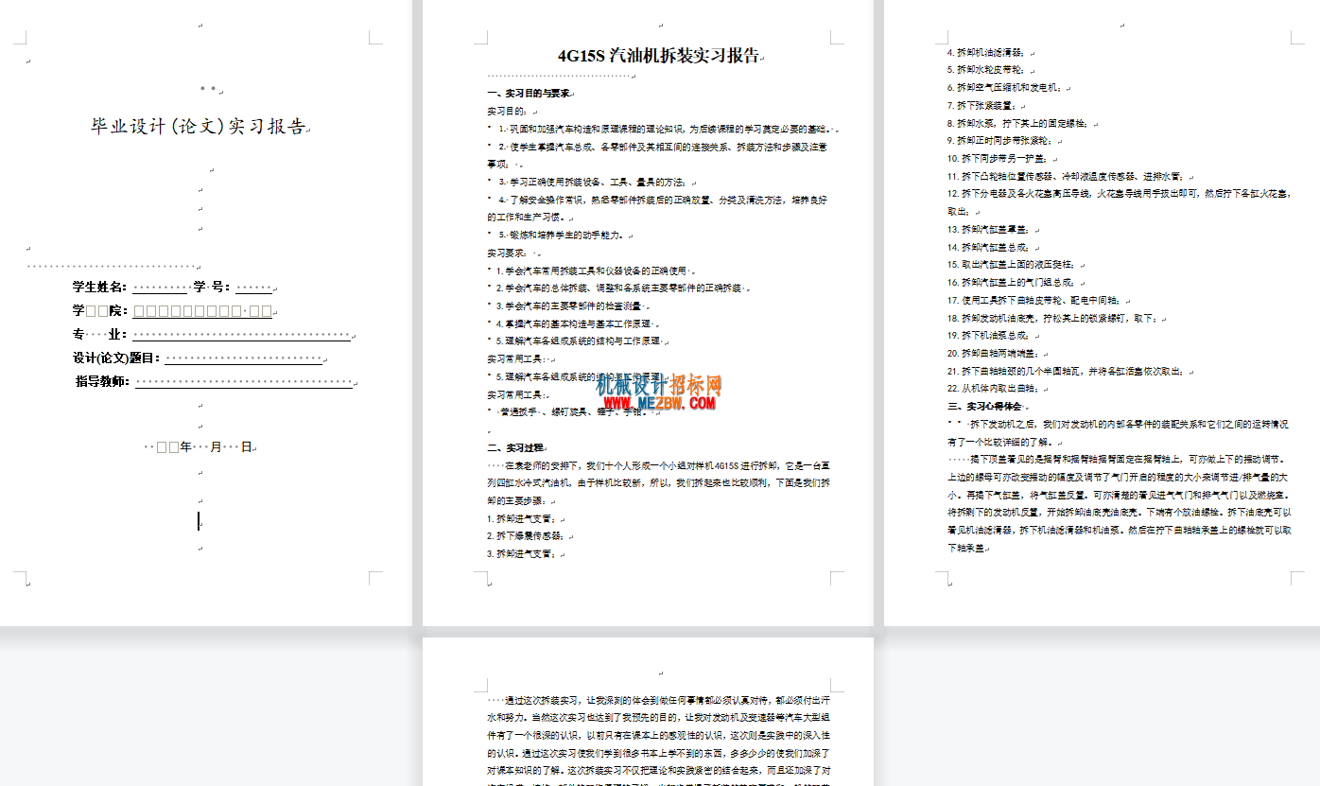Click '3. 学习正确使用拆装设备、工具、量具的方法'
Viewport: 1320px width, 786px height.
(592, 182)
